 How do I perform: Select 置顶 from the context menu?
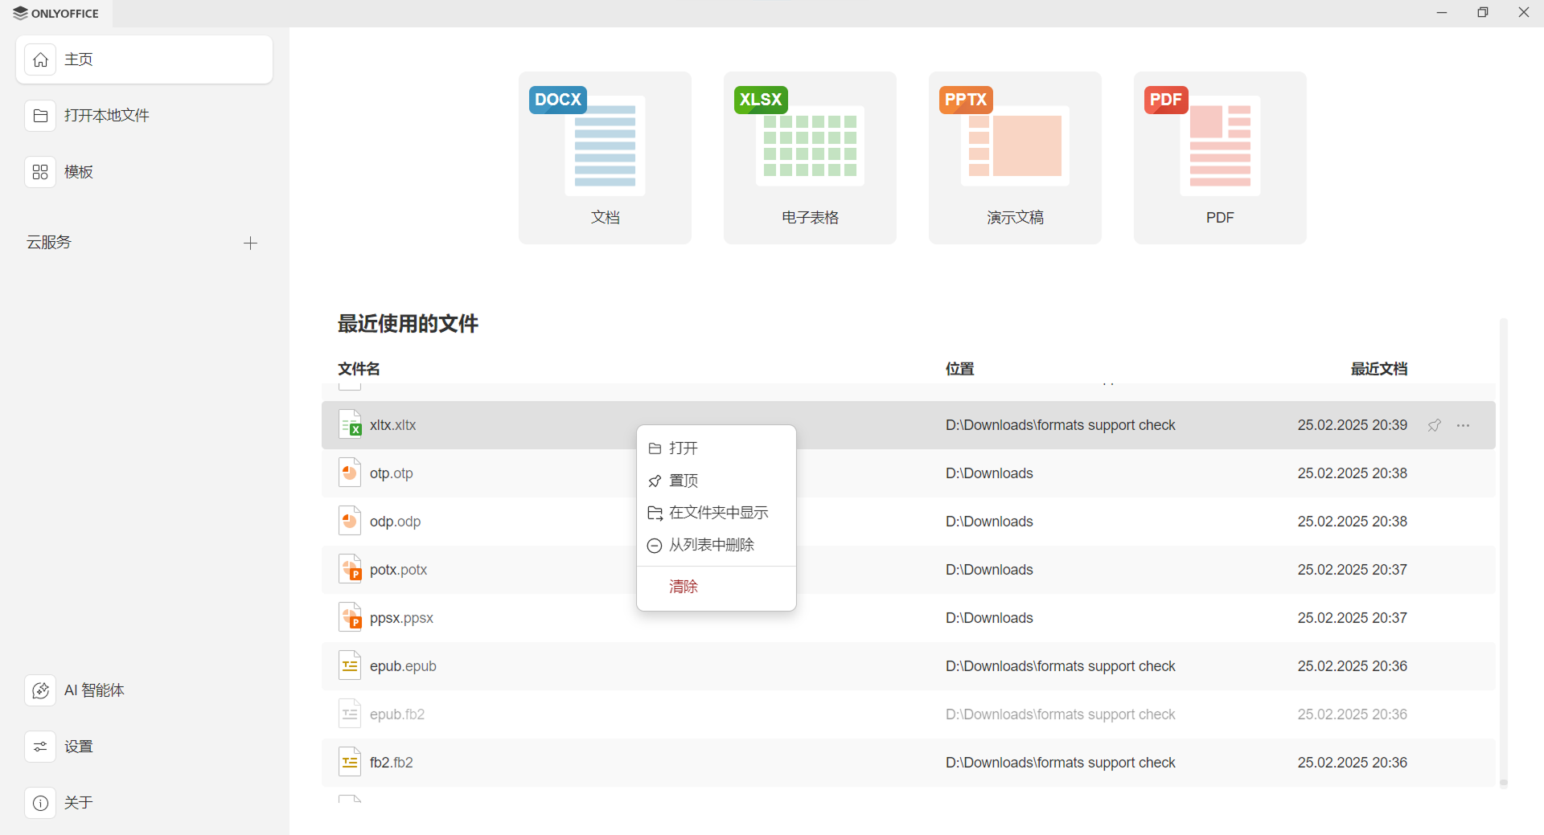[x=684, y=481]
